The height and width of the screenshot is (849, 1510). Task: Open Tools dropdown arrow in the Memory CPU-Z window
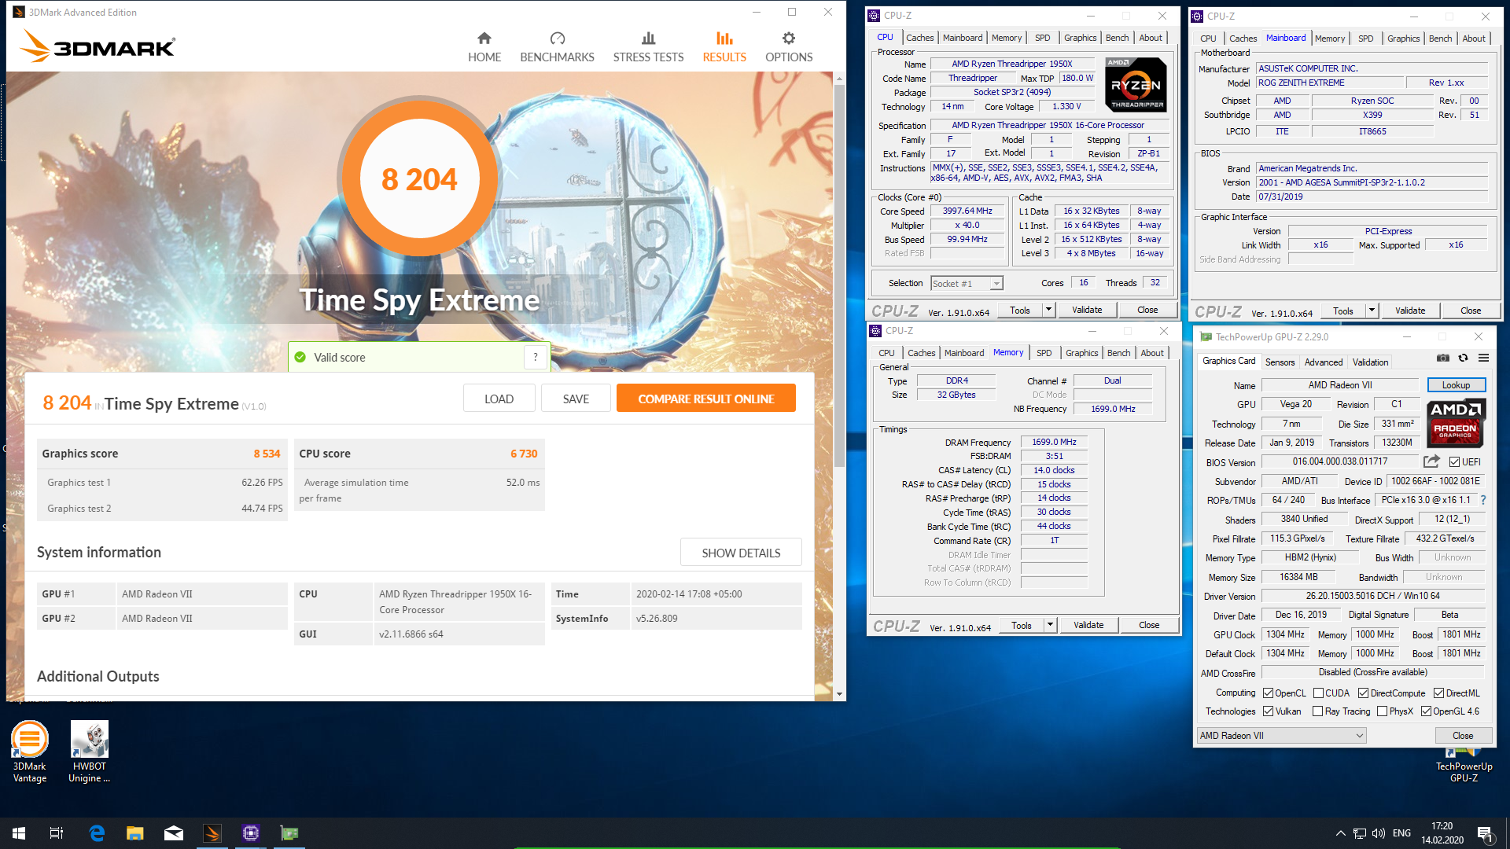point(1050,625)
